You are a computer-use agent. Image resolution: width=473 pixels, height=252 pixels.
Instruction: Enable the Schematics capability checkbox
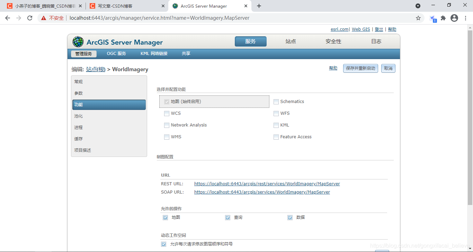click(x=276, y=102)
